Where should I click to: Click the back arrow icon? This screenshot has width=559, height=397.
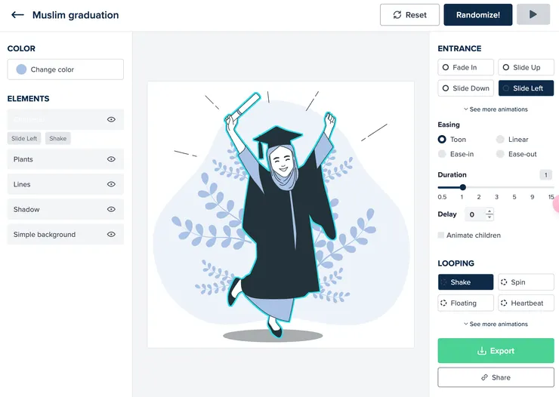pyautogui.click(x=17, y=15)
